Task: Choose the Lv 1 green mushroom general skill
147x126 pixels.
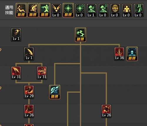Action: click(91, 10)
